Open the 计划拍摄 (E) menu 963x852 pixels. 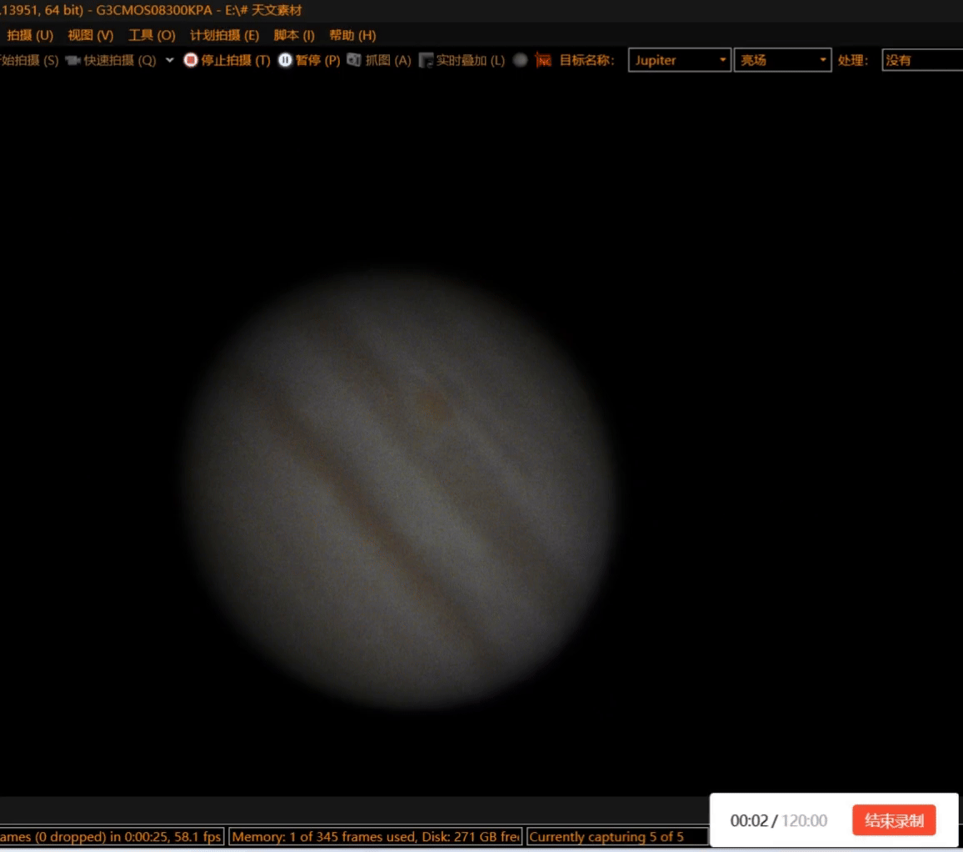pyautogui.click(x=224, y=35)
